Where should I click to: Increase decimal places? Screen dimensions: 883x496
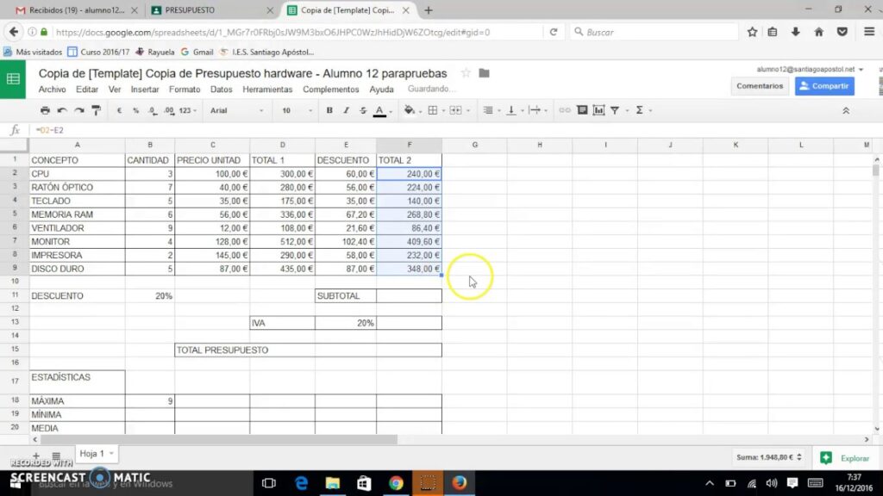pos(169,111)
